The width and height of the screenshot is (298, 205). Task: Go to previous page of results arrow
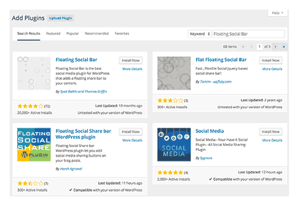coord(251,47)
